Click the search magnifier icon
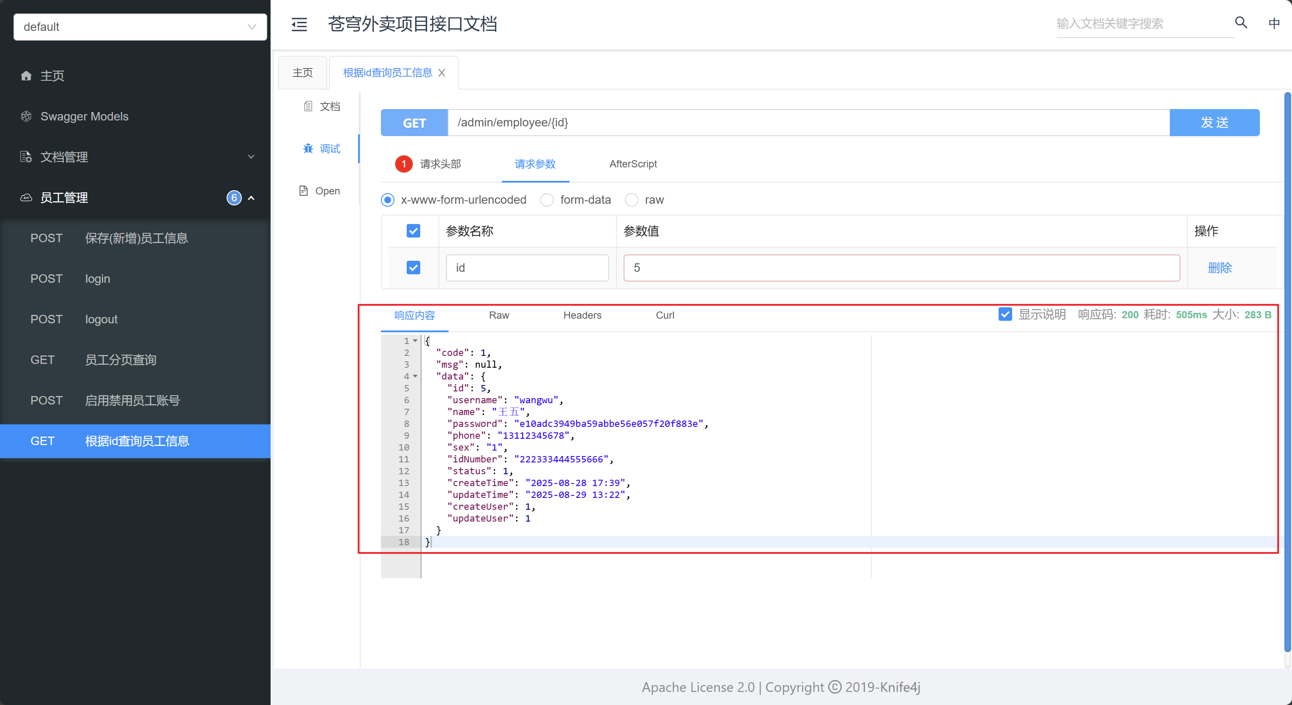 pyautogui.click(x=1241, y=22)
